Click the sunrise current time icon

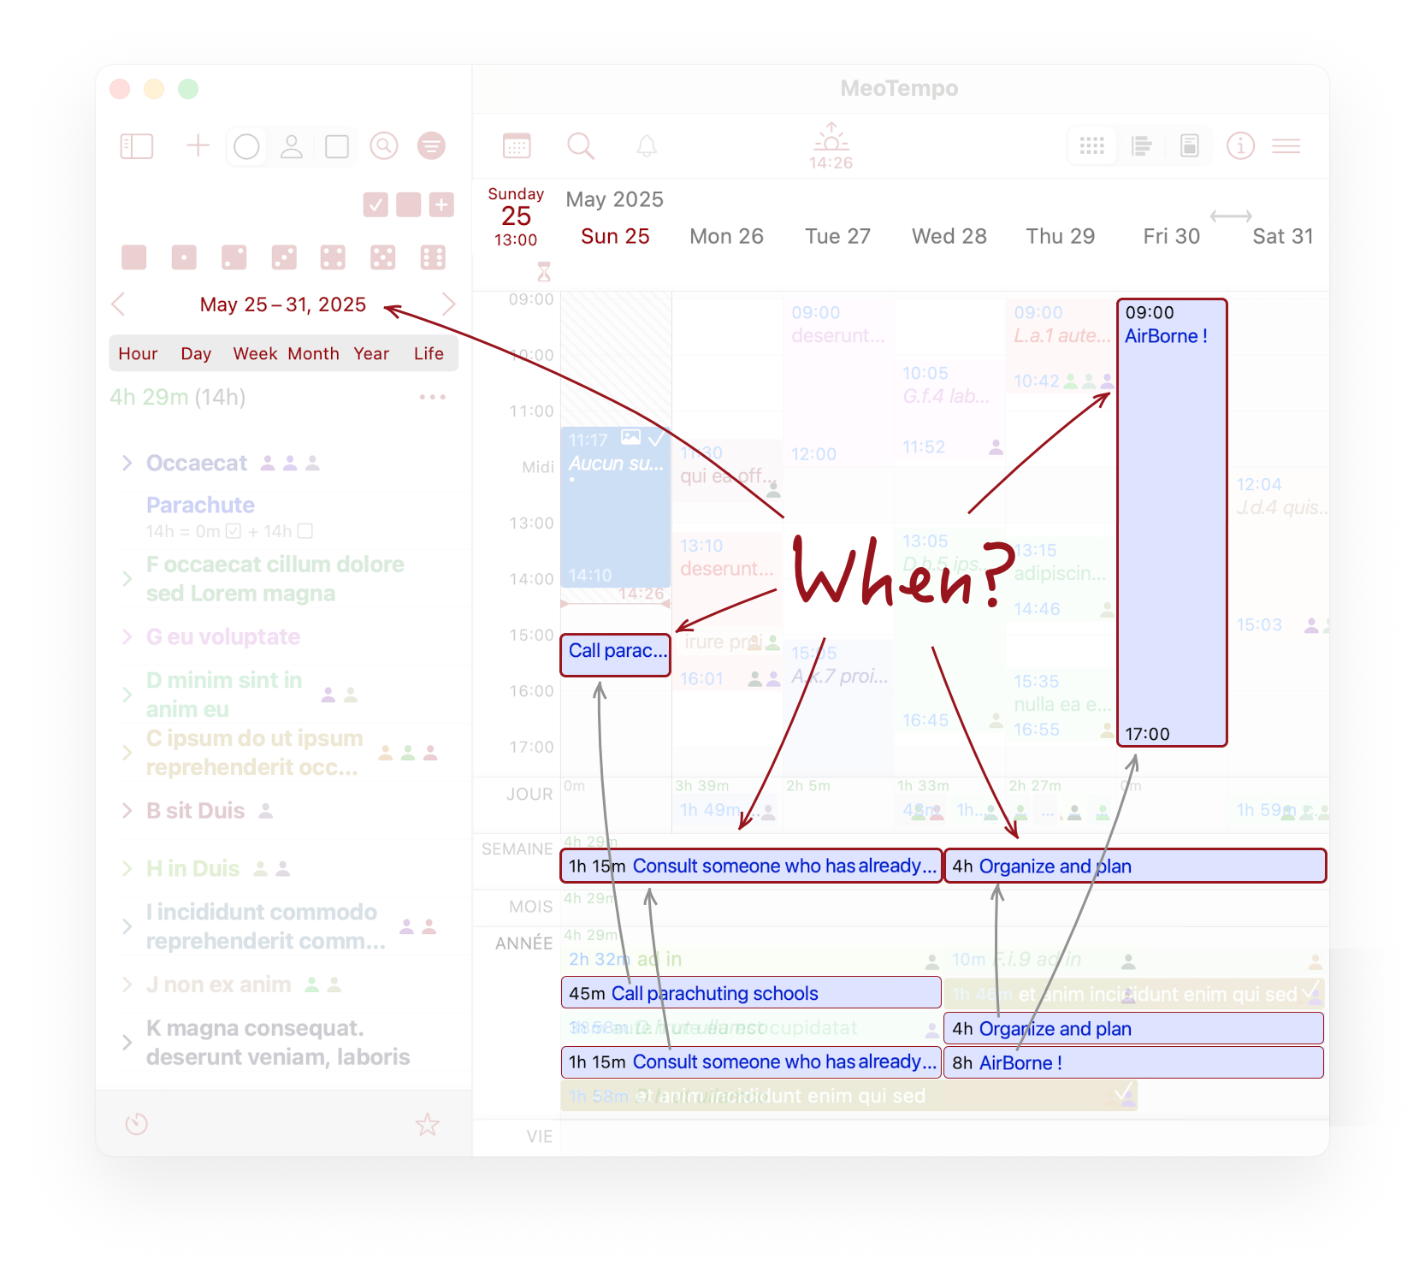pos(831,145)
